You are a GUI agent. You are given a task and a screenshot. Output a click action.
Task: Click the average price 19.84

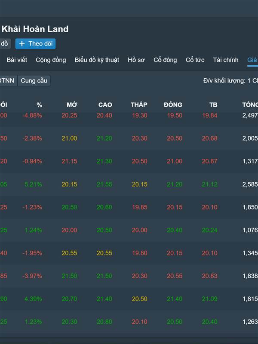[x=210, y=115]
